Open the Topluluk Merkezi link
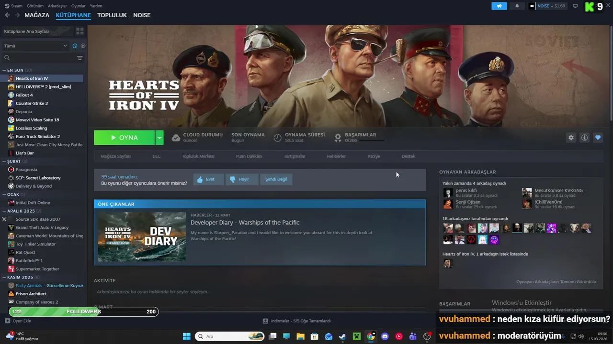 click(198, 156)
